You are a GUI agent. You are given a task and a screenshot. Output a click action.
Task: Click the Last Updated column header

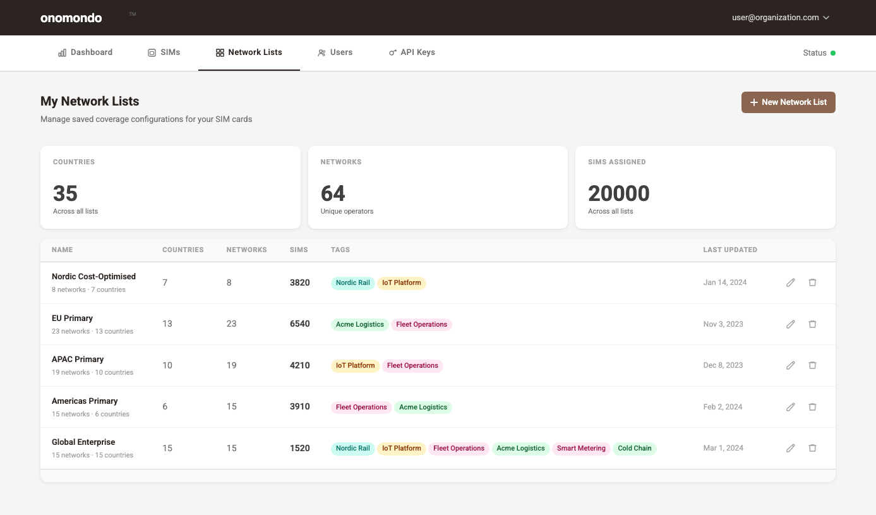730,250
